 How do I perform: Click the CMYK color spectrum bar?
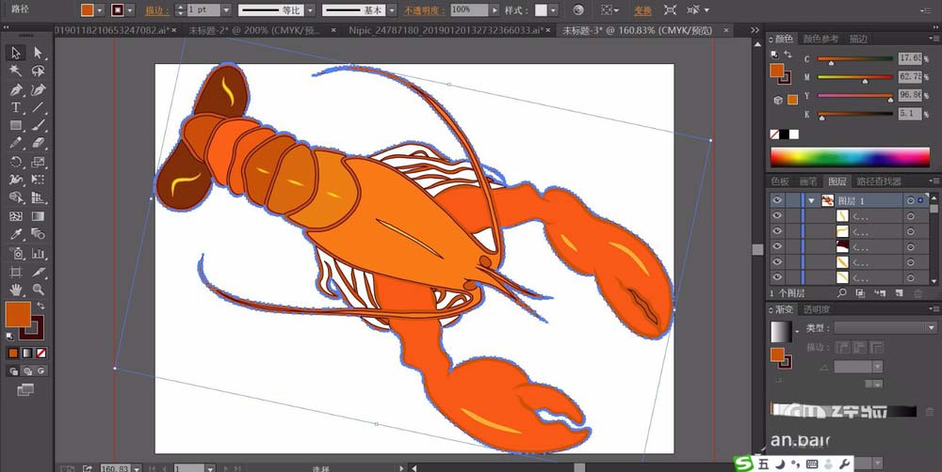point(850,157)
